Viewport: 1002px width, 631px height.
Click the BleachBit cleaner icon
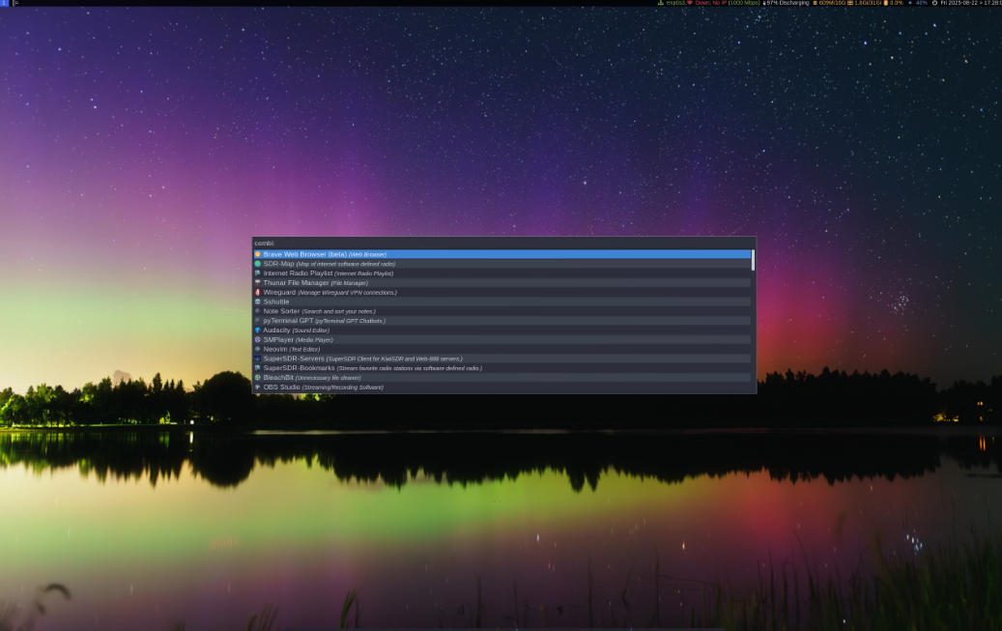(x=257, y=377)
